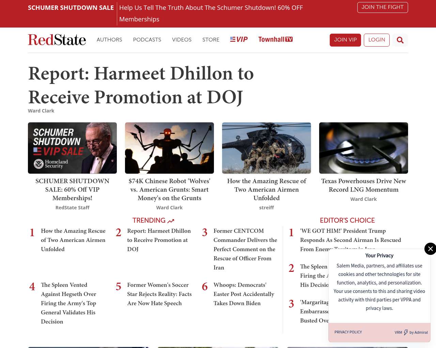The width and height of the screenshot is (436, 348).
Task: Click author RedState Staff
Action: pyautogui.click(x=72, y=208)
